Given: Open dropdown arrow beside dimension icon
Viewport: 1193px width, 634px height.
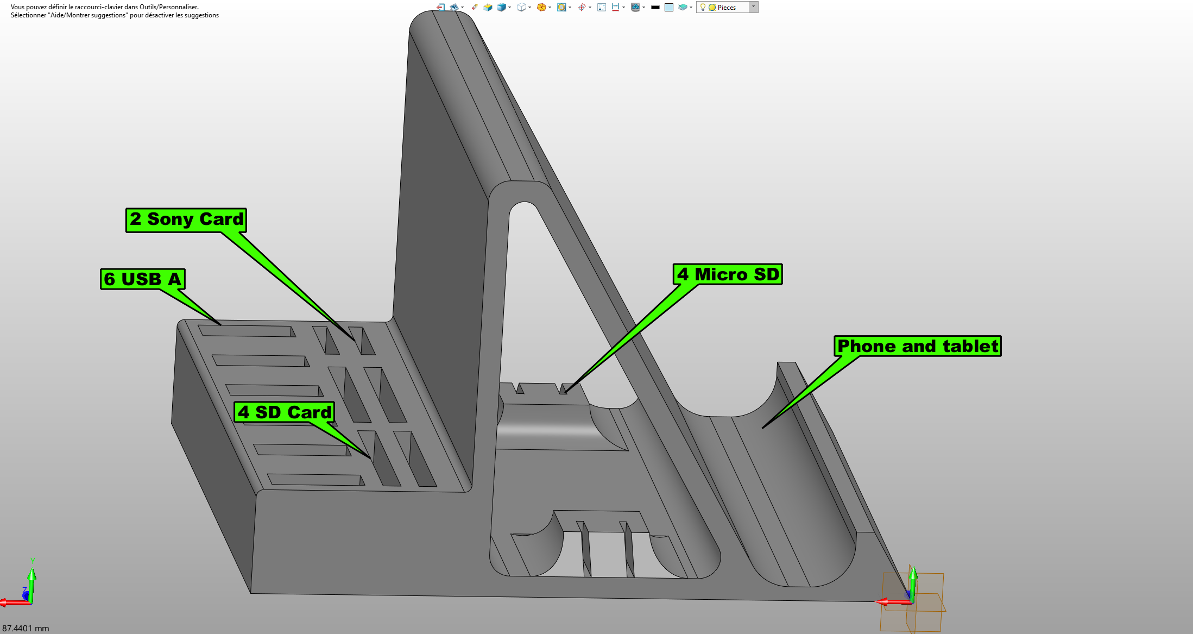Looking at the screenshot, I should [623, 7].
